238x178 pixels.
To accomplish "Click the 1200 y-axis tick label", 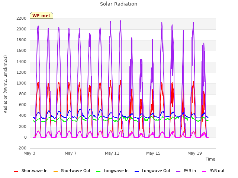I will coord(22,72).
